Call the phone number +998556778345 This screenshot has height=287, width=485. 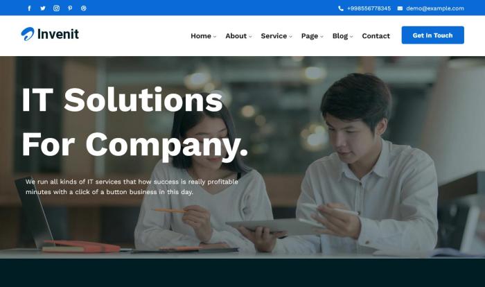369,8
